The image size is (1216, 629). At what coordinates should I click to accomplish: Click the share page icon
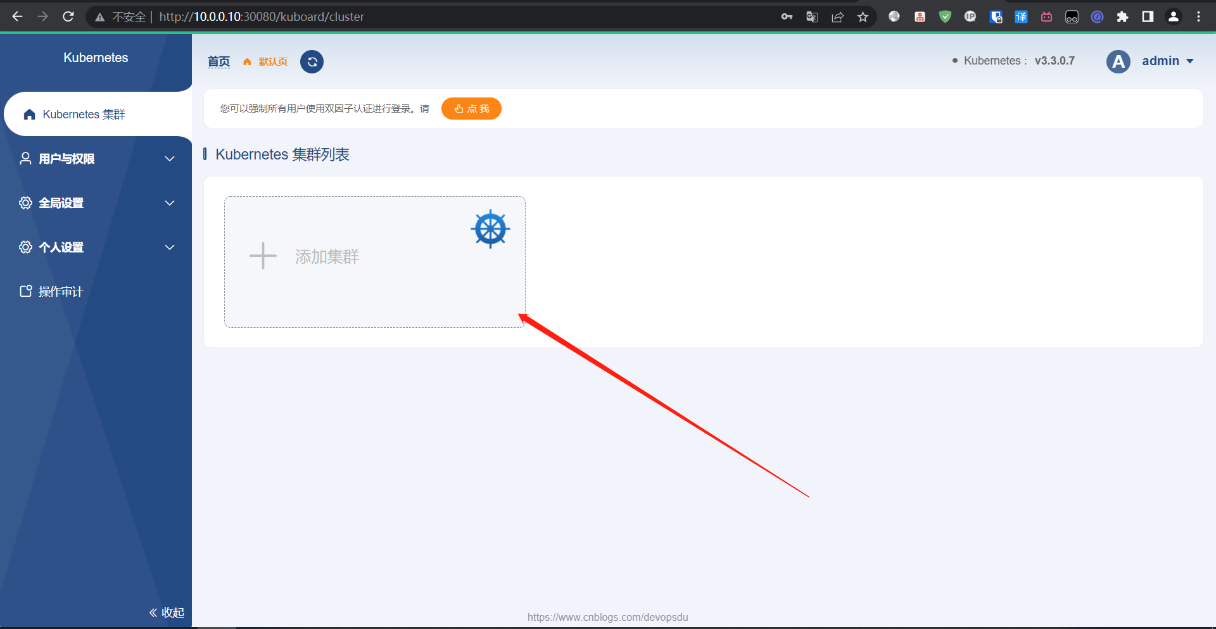pyautogui.click(x=837, y=17)
